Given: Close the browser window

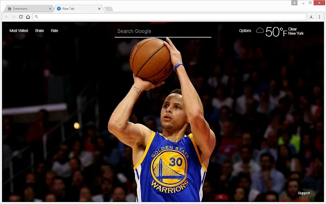Looking at the screenshot, I should (x=319, y=3).
